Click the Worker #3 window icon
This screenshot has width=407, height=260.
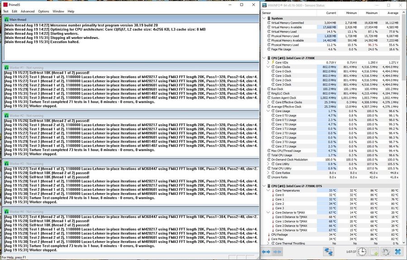(x=6, y=164)
